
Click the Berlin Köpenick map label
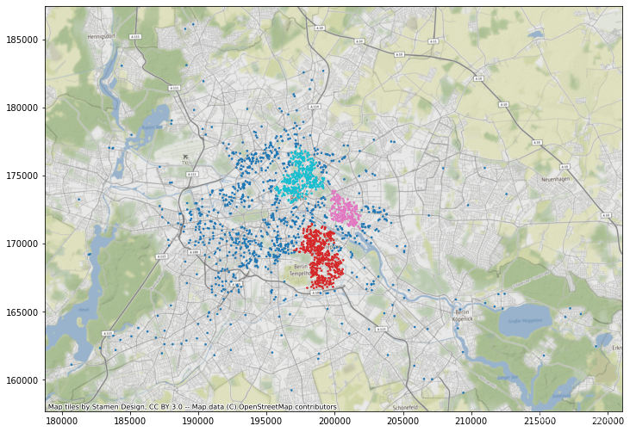463,315
